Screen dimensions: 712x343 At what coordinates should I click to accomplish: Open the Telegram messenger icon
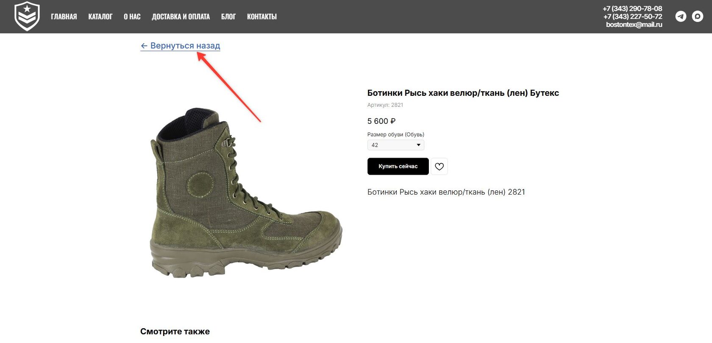pos(681,17)
